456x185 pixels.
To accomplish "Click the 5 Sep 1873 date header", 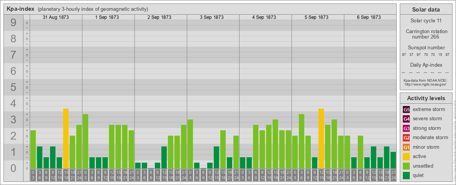I will 317,17.
